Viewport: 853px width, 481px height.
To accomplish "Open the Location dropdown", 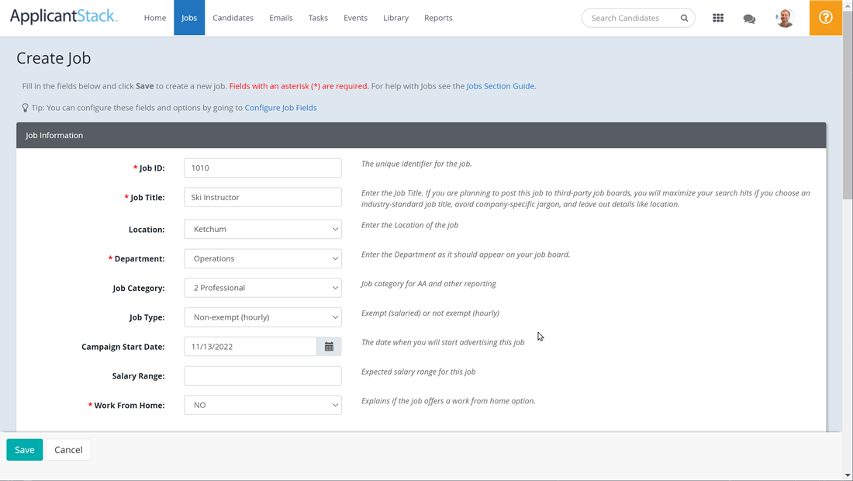I will click(x=262, y=229).
